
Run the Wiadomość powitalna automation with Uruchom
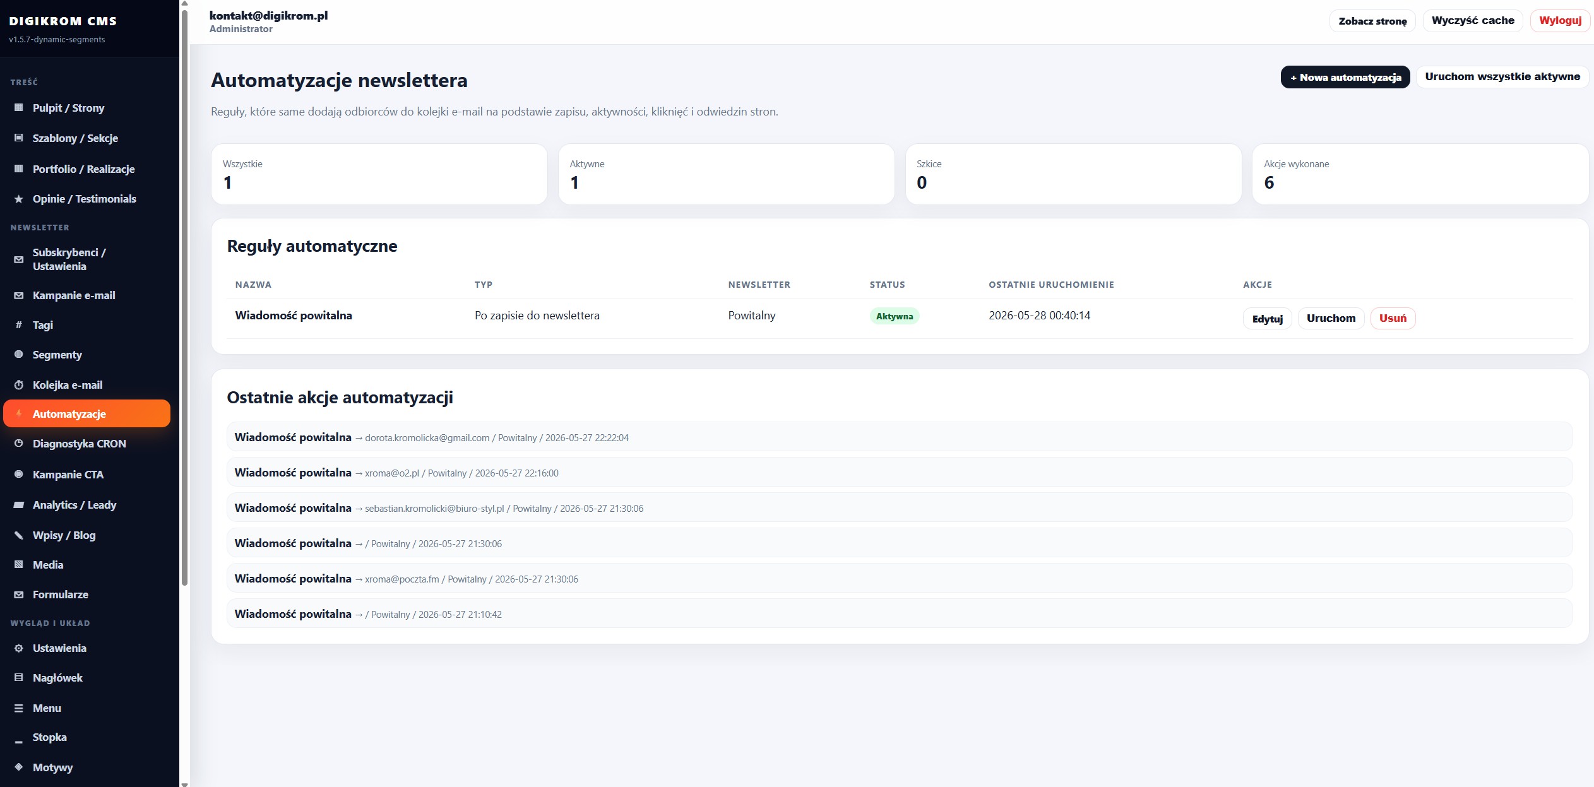coord(1331,318)
